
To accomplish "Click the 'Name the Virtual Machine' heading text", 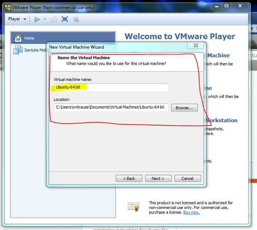I will click(x=84, y=58).
